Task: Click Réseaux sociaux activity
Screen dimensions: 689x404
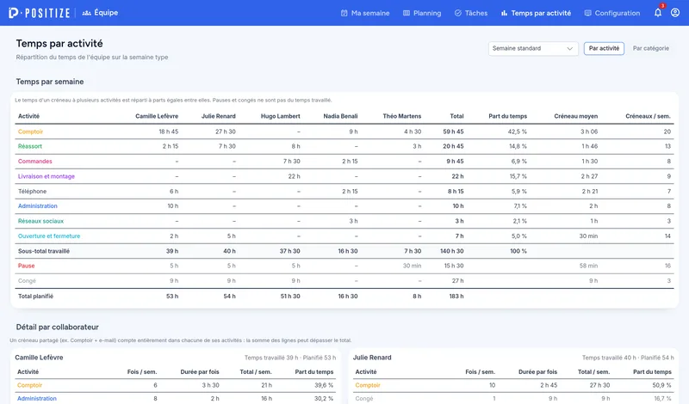Action: [x=40, y=221]
